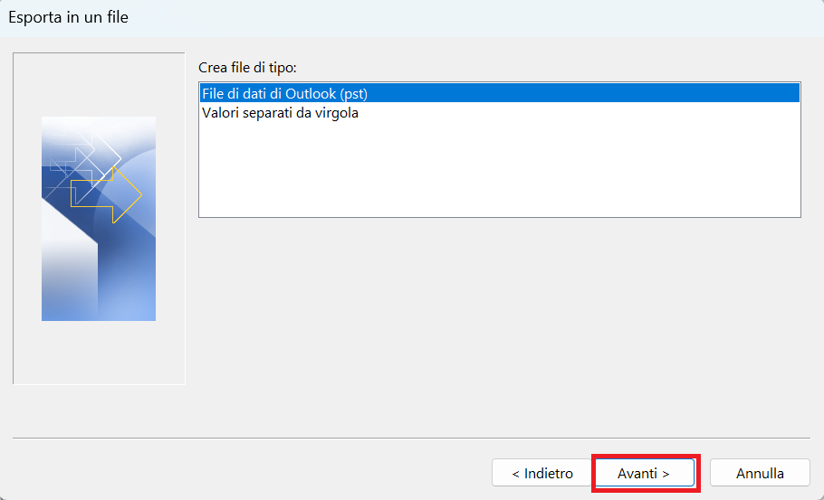The image size is (824, 500).
Task: Click the right chevron on the Avanti button
Action: (x=666, y=475)
